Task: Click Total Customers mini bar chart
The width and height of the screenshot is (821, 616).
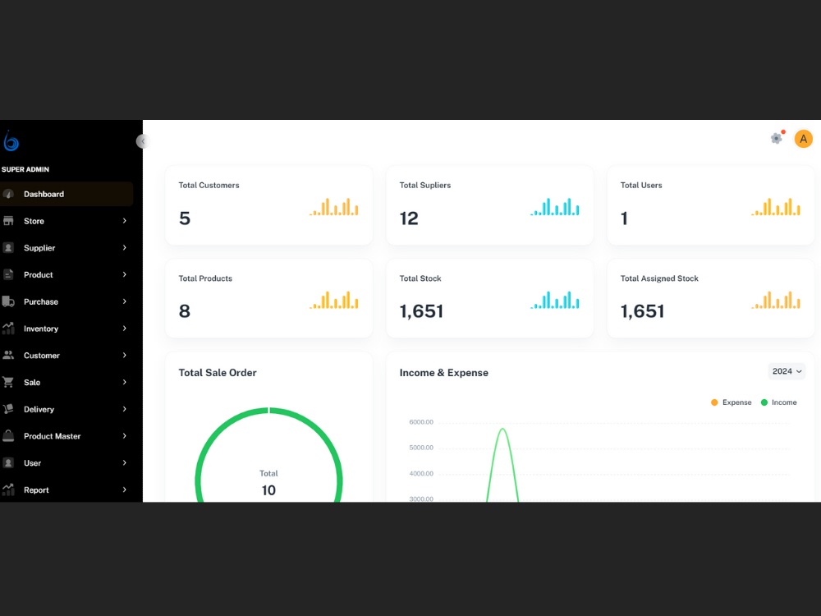Action: point(334,207)
